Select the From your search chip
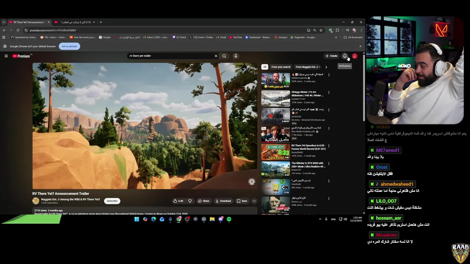Image resolution: width=470 pixels, height=264 pixels. [281, 67]
